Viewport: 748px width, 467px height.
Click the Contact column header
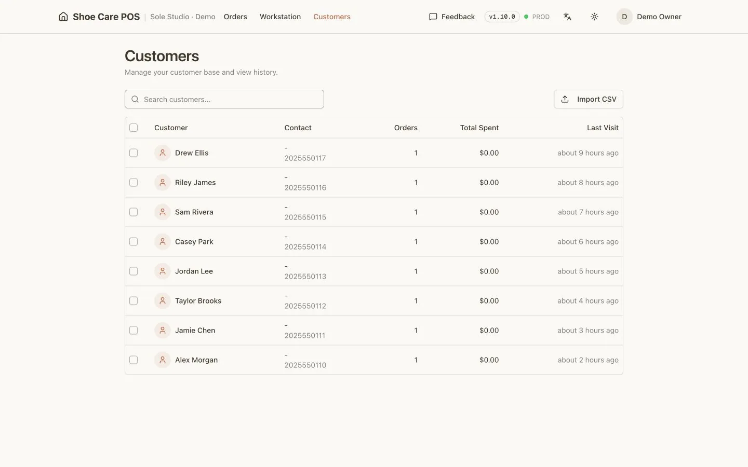point(298,128)
